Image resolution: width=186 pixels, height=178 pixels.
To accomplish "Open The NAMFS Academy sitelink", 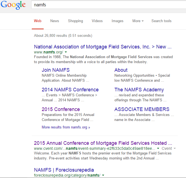I will 139,90.
